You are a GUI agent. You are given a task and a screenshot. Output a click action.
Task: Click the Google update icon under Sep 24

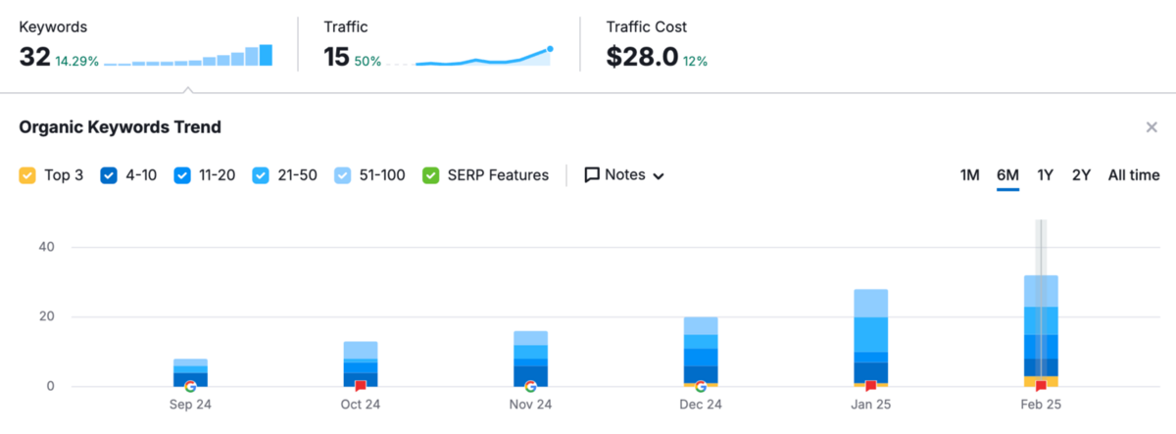point(190,386)
